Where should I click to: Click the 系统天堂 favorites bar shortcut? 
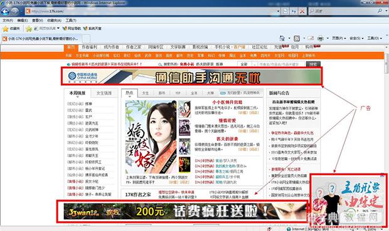coord(92,29)
